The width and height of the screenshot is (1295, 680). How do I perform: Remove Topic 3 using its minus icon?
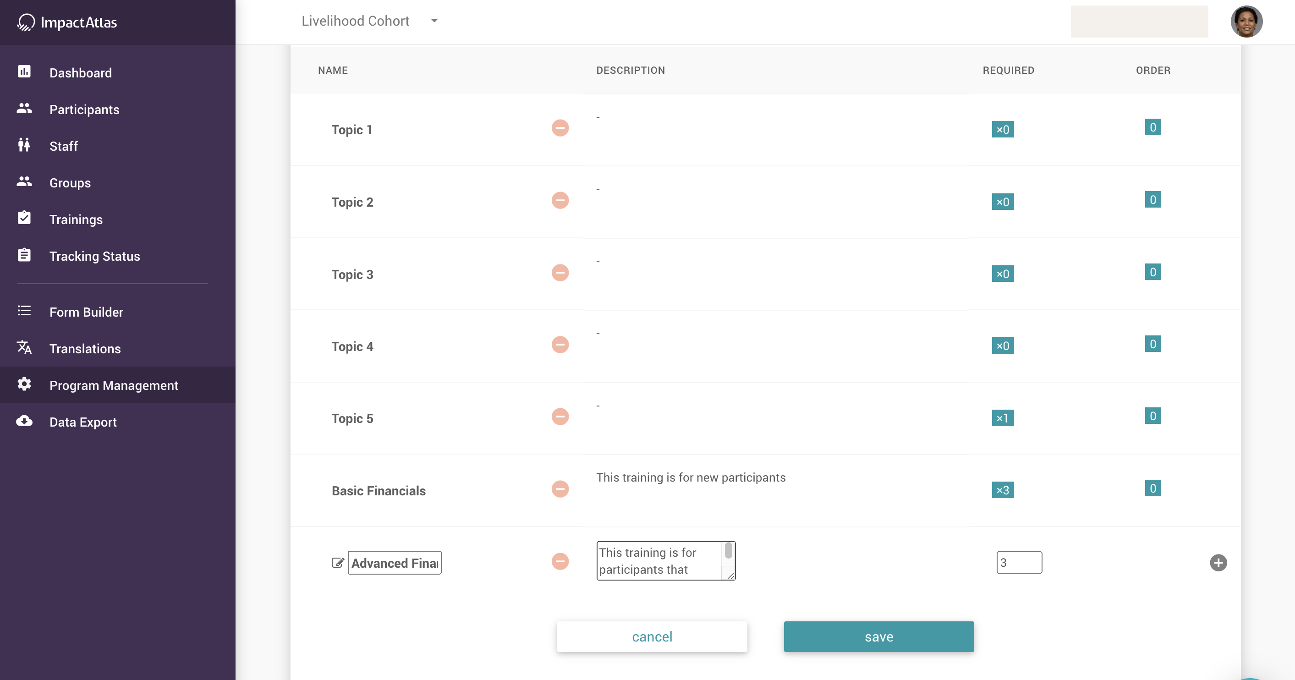click(x=560, y=273)
